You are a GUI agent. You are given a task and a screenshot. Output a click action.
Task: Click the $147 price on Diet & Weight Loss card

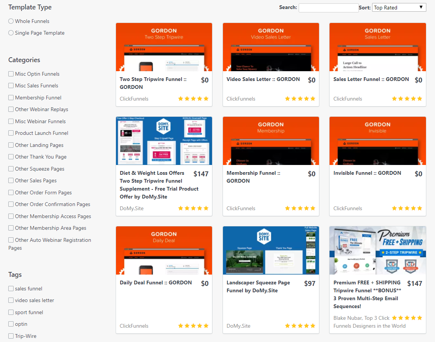pos(201,174)
